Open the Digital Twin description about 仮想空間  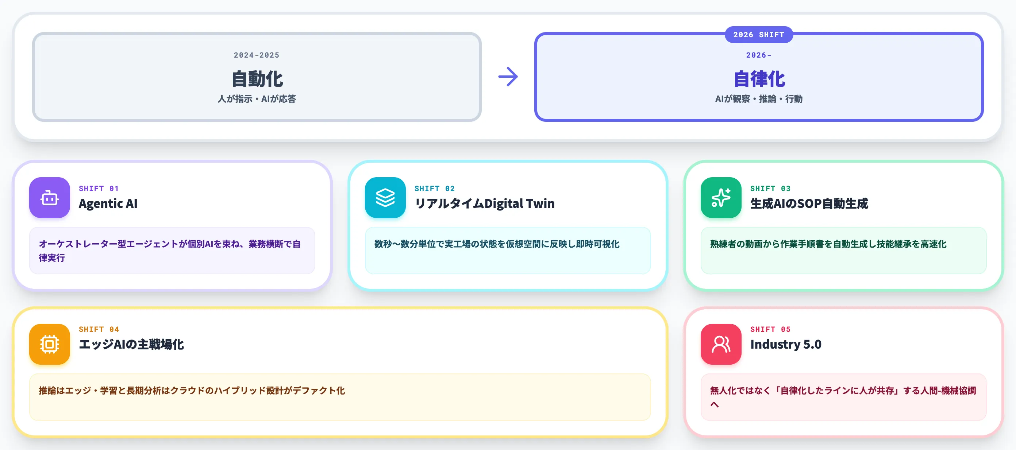click(508, 251)
